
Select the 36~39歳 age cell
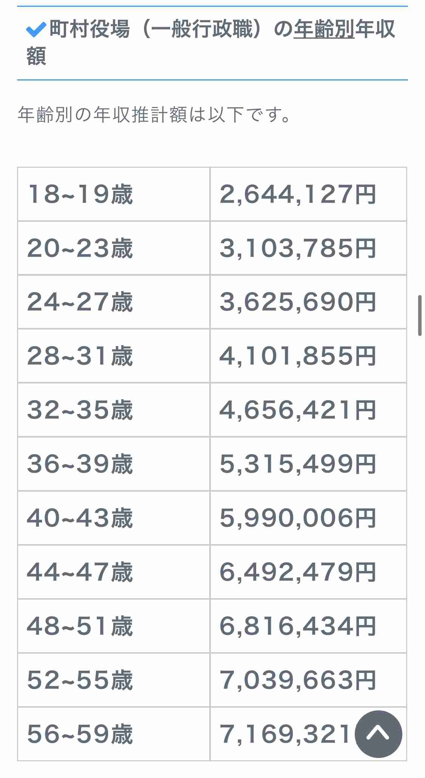click(x=114, y=464)
